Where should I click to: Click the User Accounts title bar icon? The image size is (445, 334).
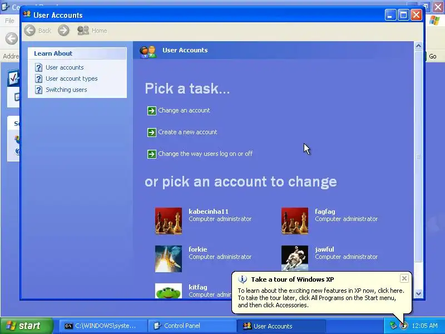pyautogui.click(x=27, y=14)
